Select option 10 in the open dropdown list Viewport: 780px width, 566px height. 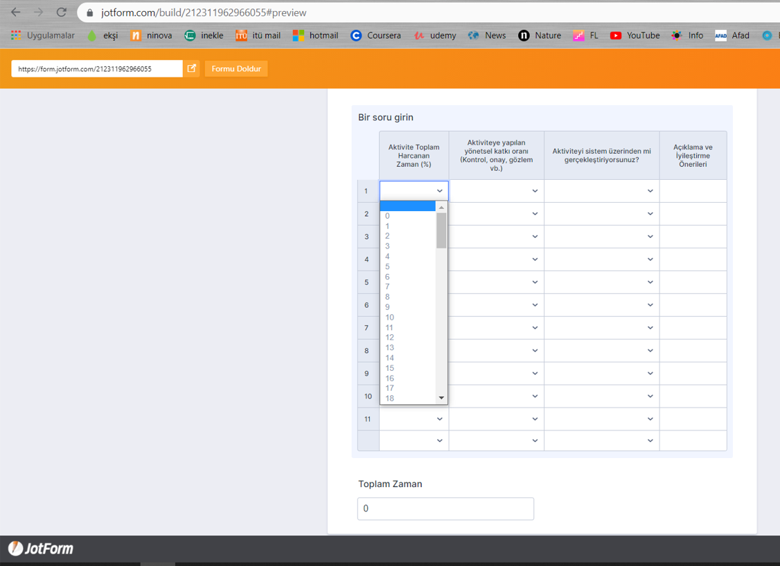coord(389,318)
